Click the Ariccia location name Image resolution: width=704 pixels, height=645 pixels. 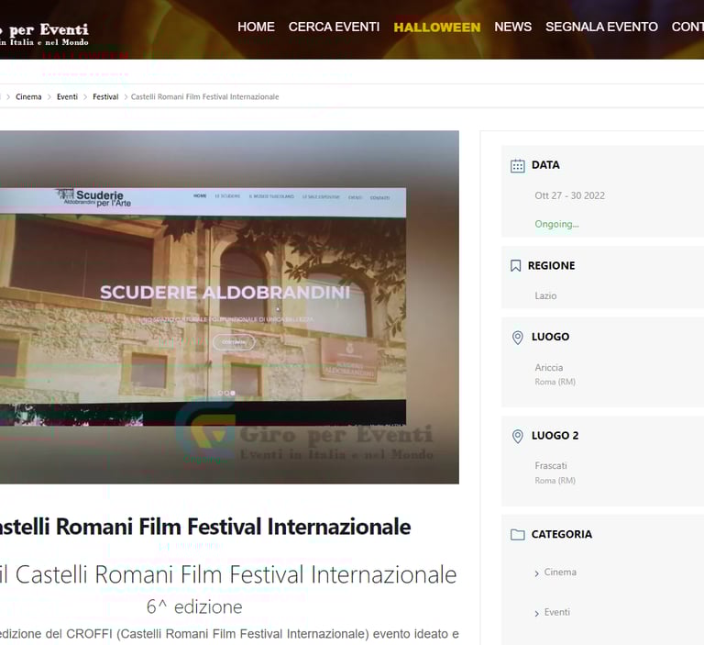click(549, 367)
